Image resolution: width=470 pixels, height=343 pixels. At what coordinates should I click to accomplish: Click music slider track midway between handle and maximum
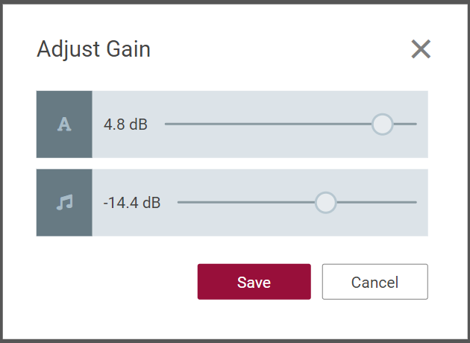[x=371, y=202]
